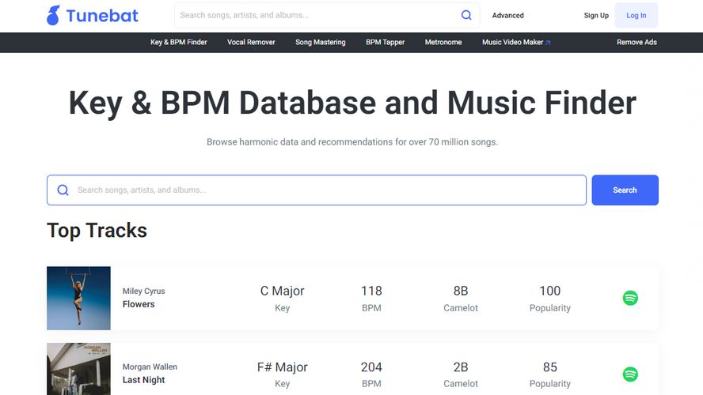Click the magnifier icon in main search box
Viewport: 703px width, 395px height.
click(x=63, y=190)
